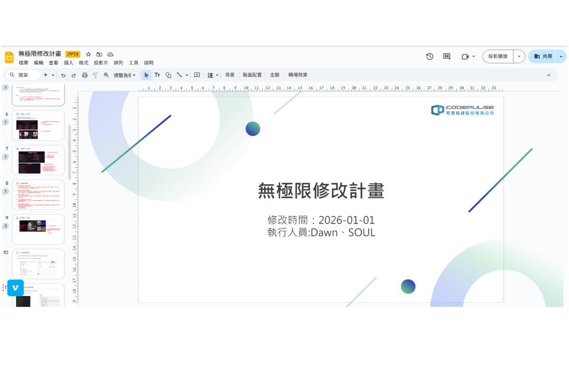The width and height of the screenshot is (569, 379).
Task: Click the move to folder icon
Action: [x=99, y=54]
